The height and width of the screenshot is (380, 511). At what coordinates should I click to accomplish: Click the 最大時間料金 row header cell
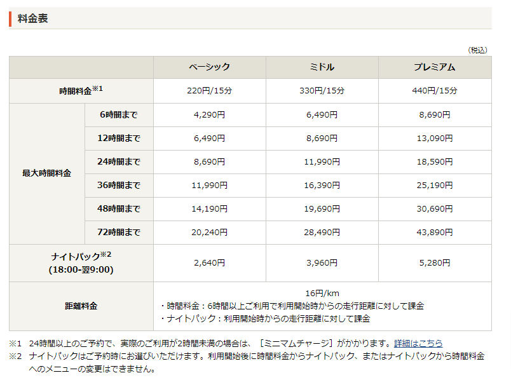point(46,173)
